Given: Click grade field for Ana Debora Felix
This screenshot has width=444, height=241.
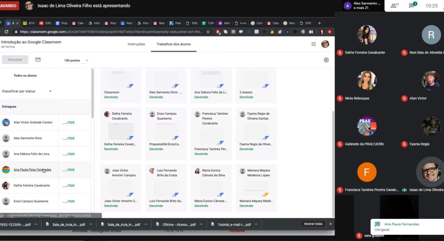Looking at the screenshot, I should [69, 154].
